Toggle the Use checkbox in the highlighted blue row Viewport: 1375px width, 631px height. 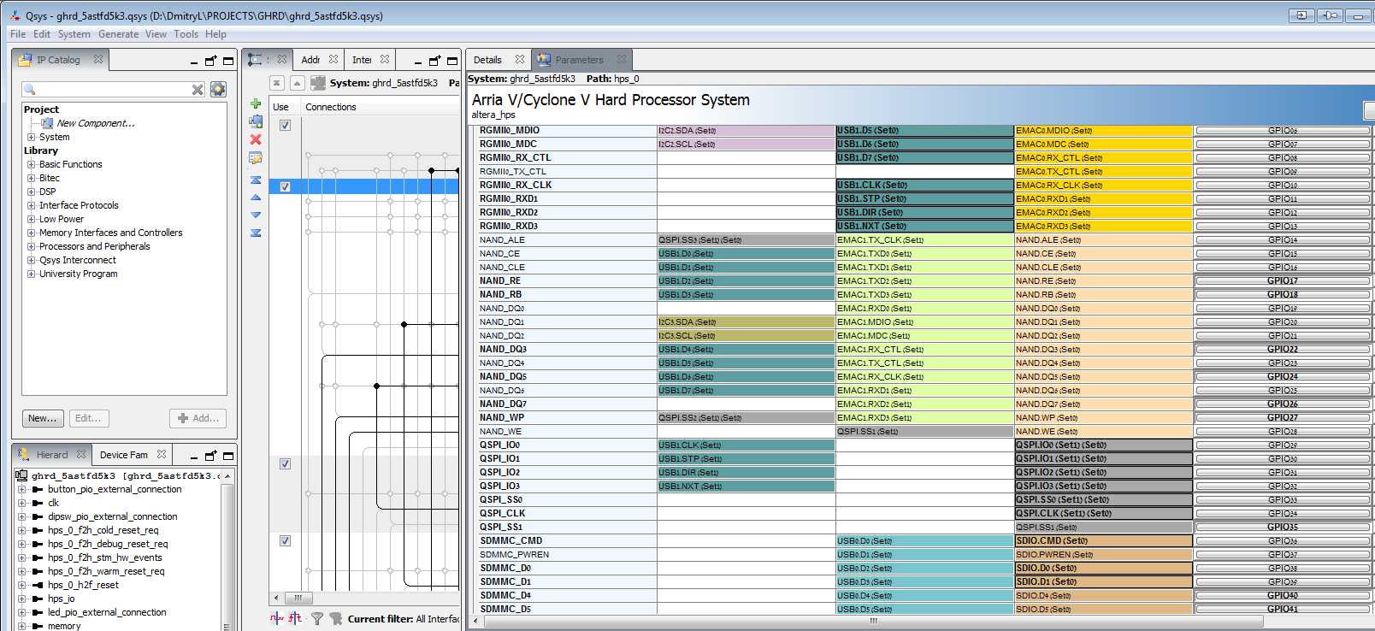pos(285,186)
